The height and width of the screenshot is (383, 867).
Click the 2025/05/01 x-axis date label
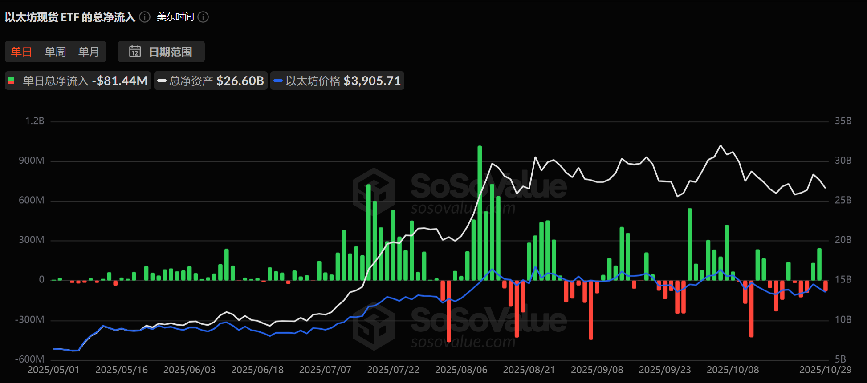[53, 370]
